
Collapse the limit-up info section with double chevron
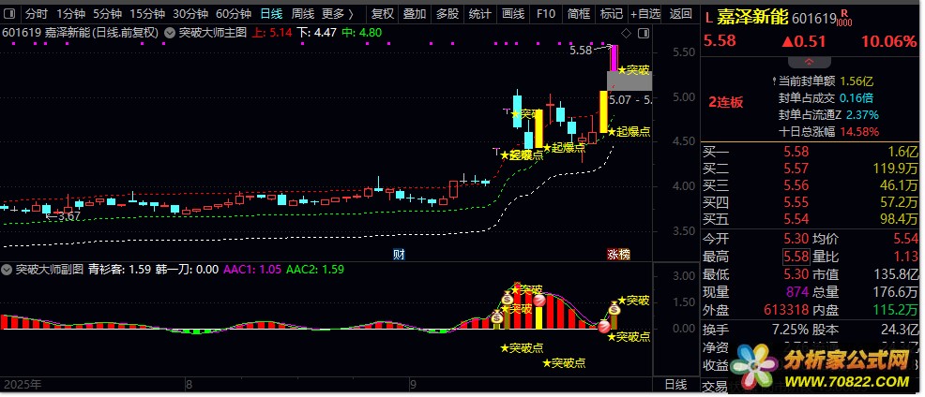click(809, 63)
